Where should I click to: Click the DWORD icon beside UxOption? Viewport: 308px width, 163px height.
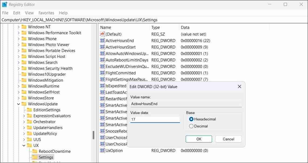(102, 151)
